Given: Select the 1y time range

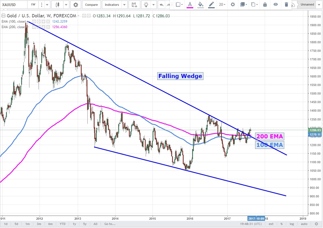Looking at the screenshot, I should coord(74,224).
